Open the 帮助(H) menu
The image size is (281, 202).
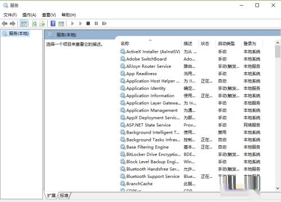tap(69, 15)
